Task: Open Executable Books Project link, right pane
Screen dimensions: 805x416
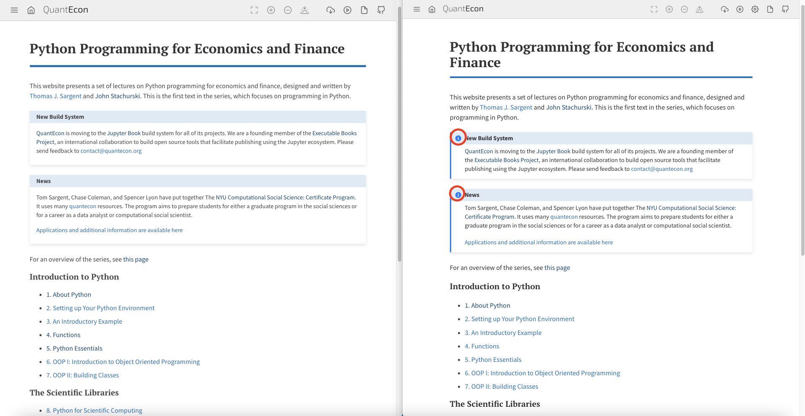Action: pyautogui.click(x=507, y=160)
